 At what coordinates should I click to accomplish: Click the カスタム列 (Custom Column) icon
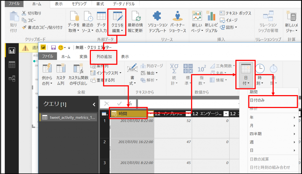pos(60,70)
